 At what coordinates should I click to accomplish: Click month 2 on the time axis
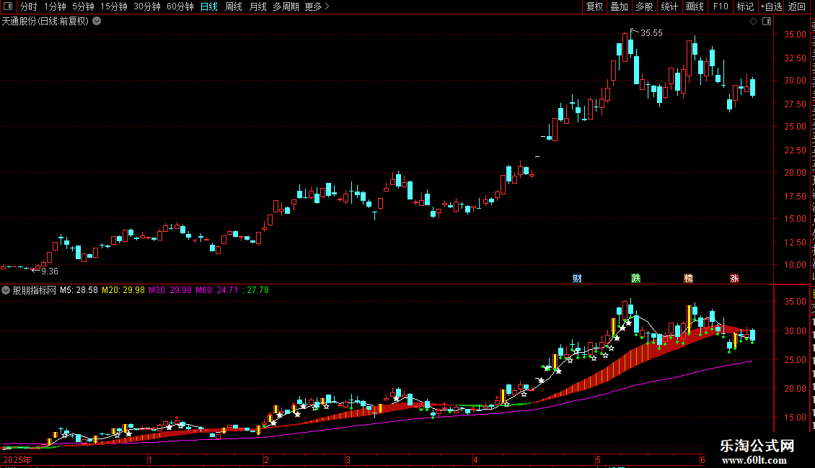click(x=266, y=459)
